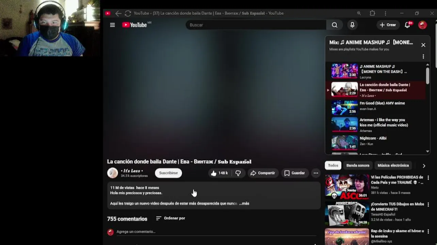Click the Compartir share button
This screenshot has width=437, height=245.
pos(262,173)
